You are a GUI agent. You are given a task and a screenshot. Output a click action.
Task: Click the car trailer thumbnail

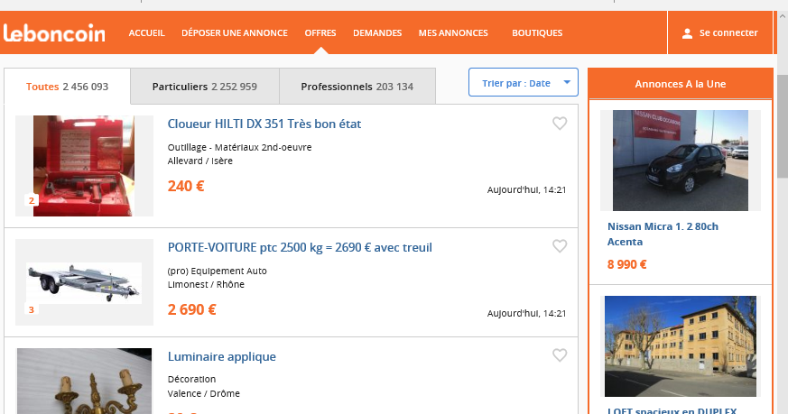[84, 282]
